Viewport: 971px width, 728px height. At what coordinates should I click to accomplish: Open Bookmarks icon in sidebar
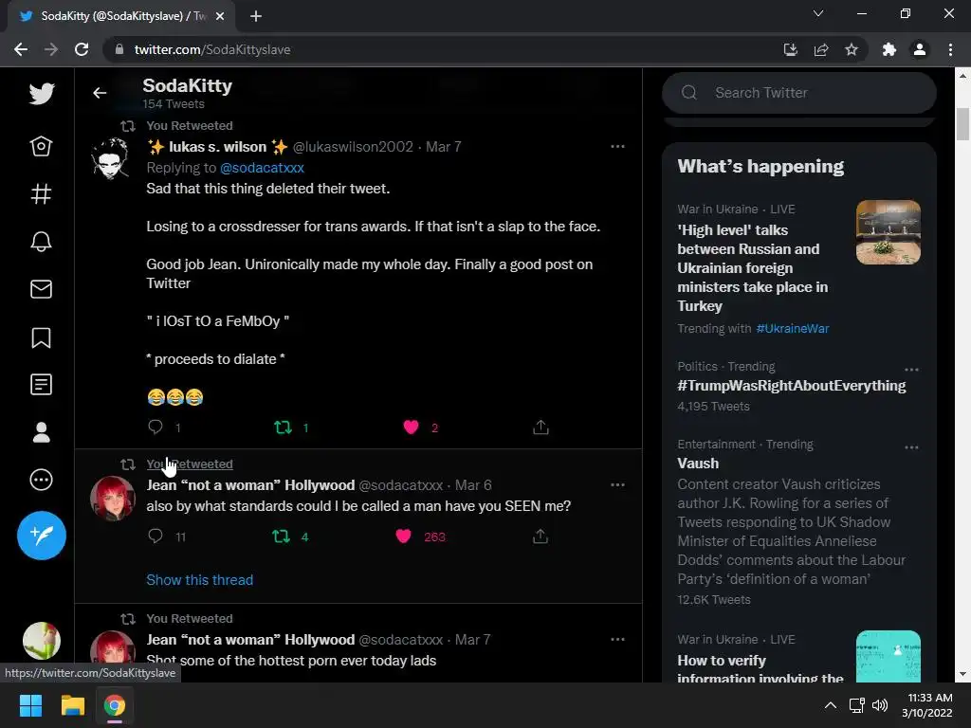click(41, 337)
